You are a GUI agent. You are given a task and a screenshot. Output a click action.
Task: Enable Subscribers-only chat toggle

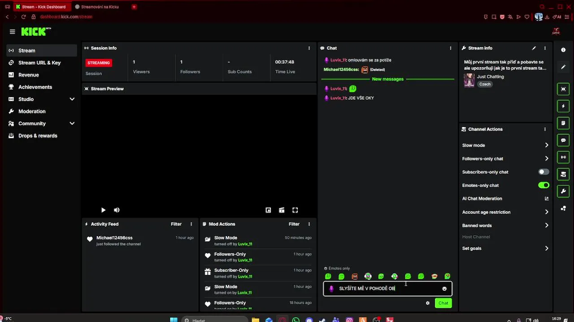tap(544, 172)
